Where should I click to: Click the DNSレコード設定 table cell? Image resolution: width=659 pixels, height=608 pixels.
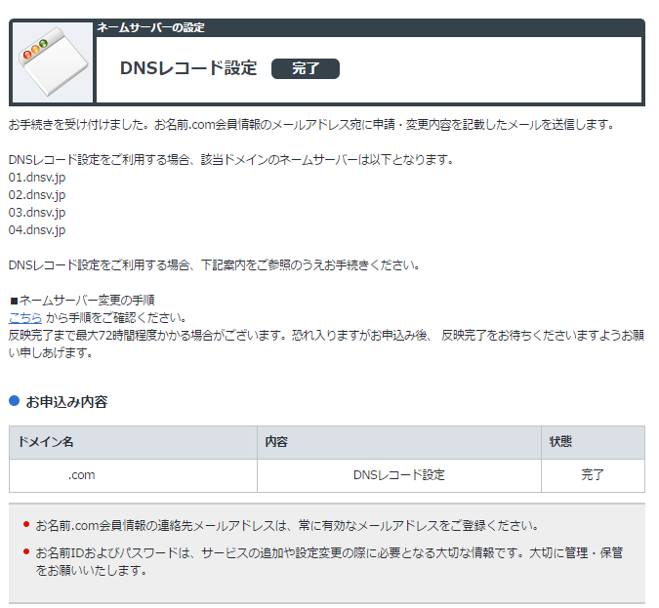399,475
